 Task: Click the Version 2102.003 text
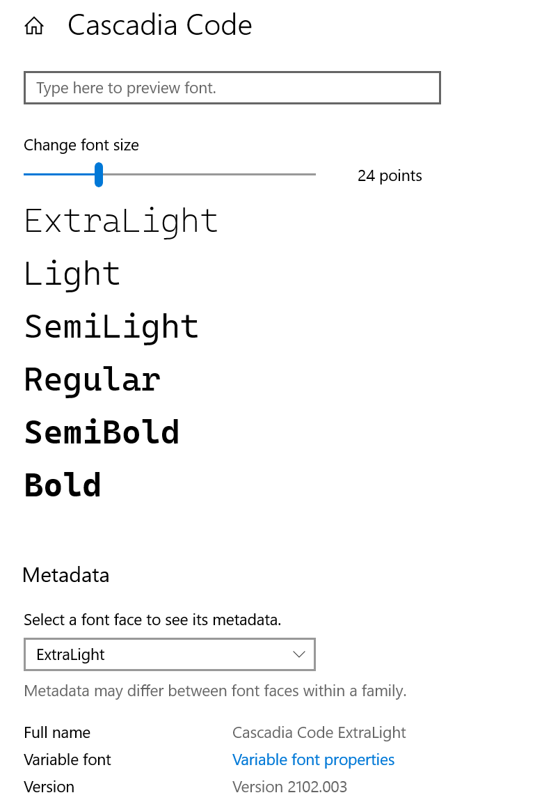point(290,787)
